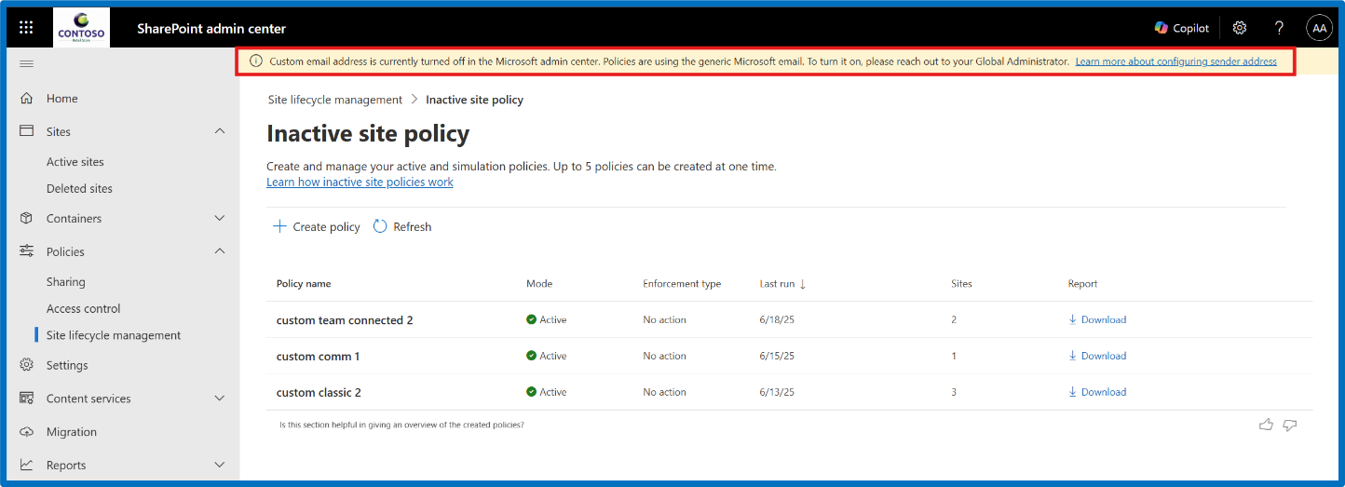Open Migration in the sidebar

point(72,432)
